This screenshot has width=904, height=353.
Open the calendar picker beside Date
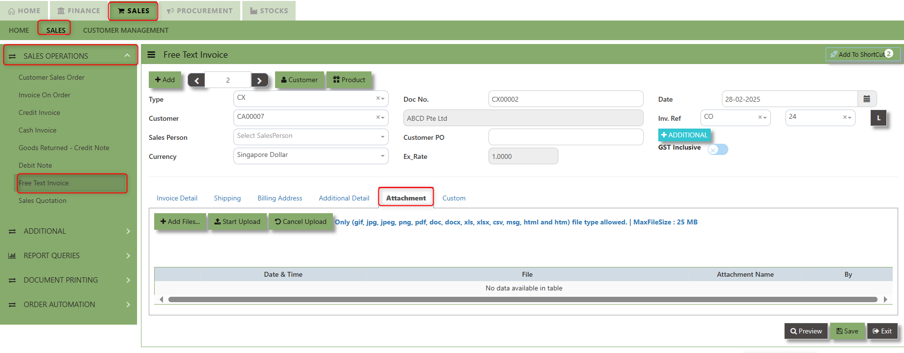pyautogui.click(x=867, y=99)
